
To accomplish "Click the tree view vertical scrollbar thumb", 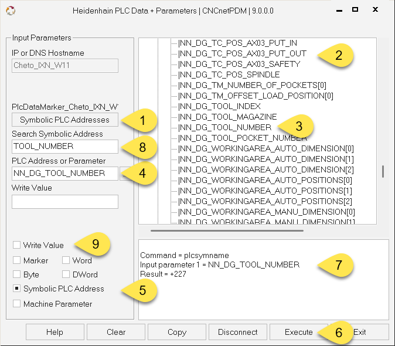I will point(383,172).
